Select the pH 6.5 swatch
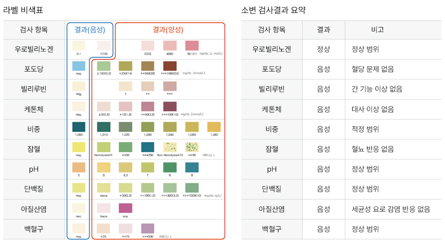 125,168
